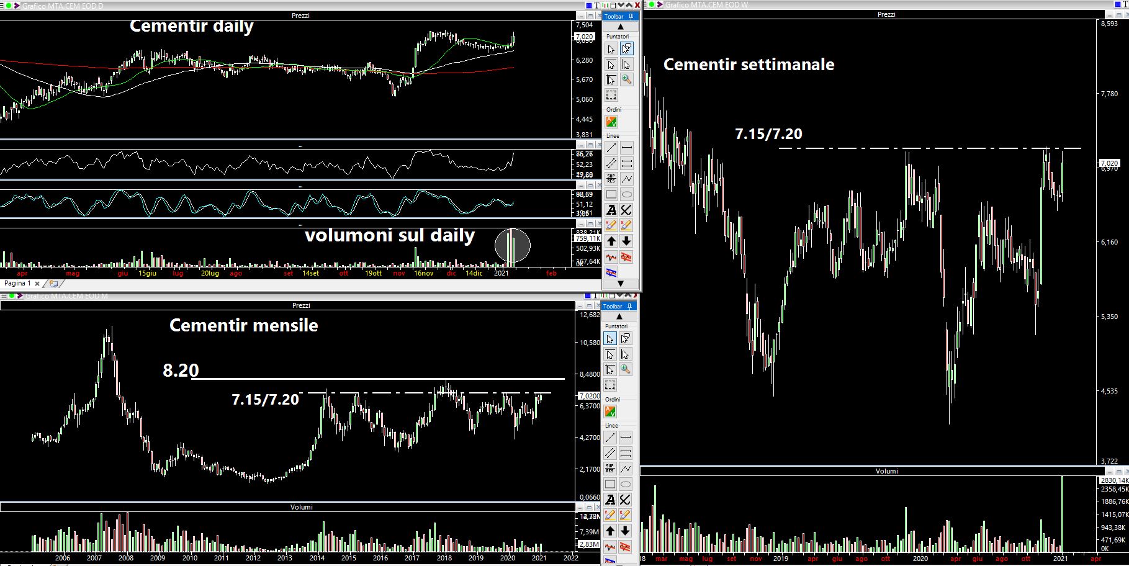Toggle pin on monthly Toolbar panel
Image resolution: width=1129 pixels, height=566 pixels.
click(629, 306)
